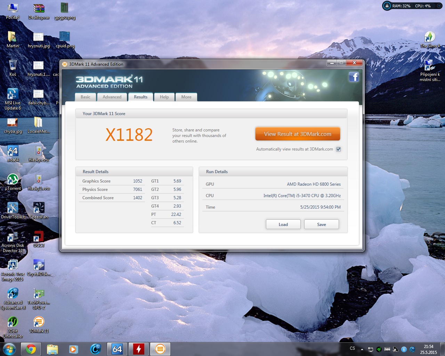Switch to the Advanced tab
The image size is (445, 356).
point(112,97)
